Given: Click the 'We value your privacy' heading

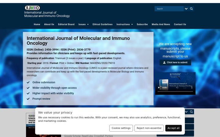Looking at the screenshot, I should (x=55, y=113).
